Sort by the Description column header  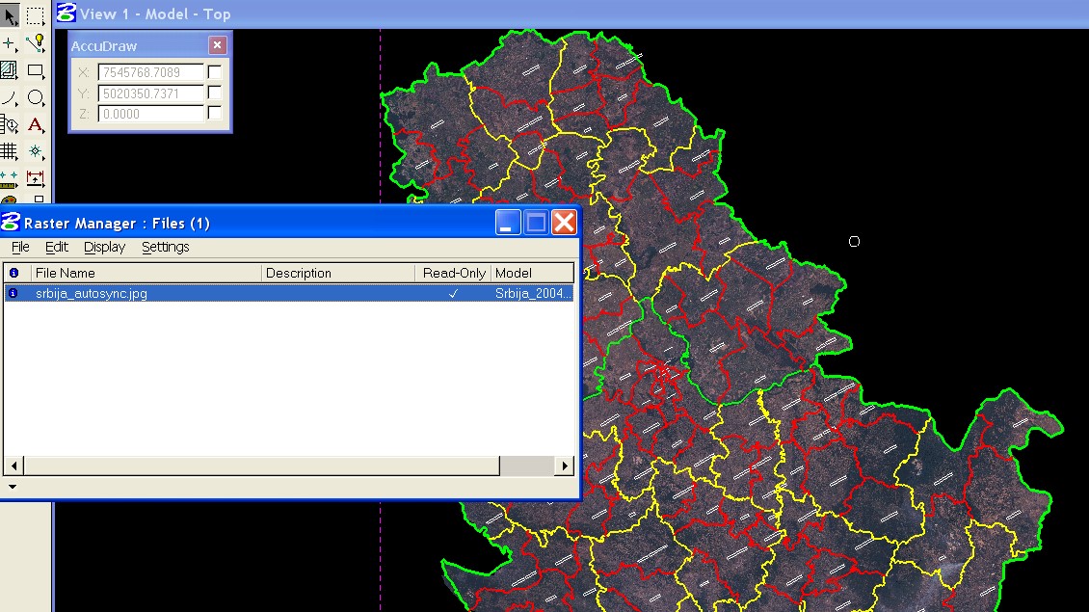pyautogui.click(x=338, y=273)
